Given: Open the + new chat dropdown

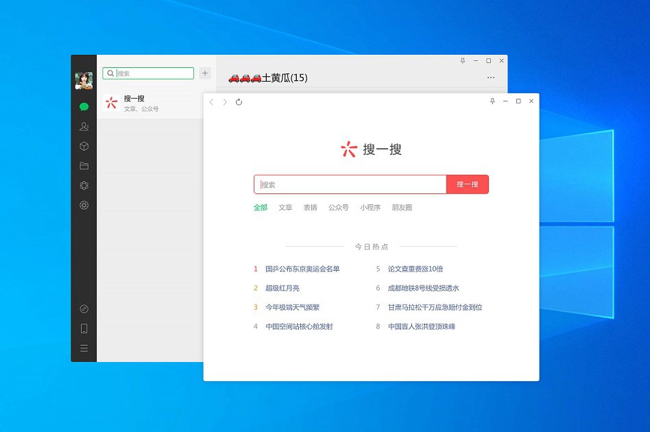Looking at the screenshot, I should pos(204,73).
